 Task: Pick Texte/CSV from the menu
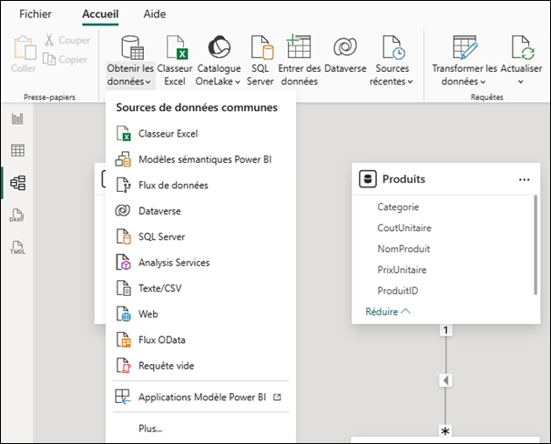[200, 288]
